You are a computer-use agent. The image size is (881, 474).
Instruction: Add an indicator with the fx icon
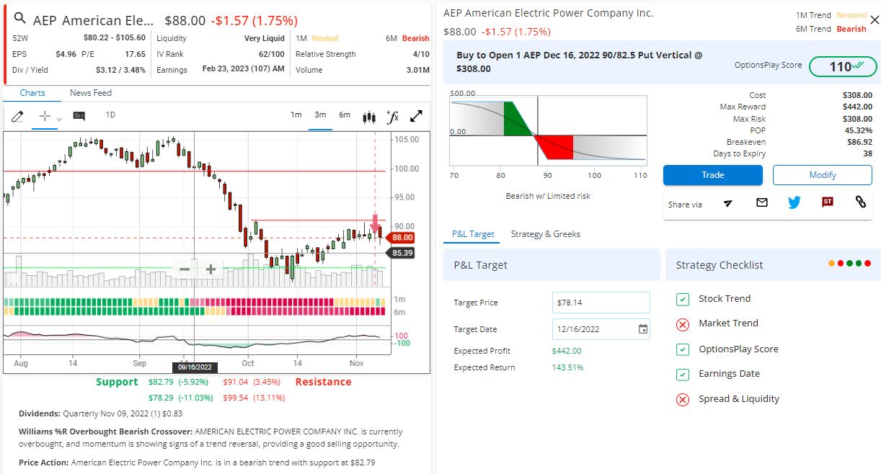393,116
